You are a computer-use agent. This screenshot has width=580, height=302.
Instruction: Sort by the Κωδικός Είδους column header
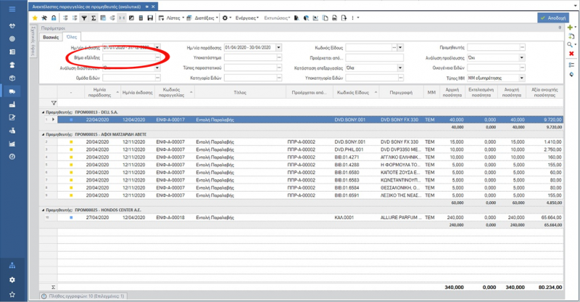pyautogui.click(x=355, y=92)
